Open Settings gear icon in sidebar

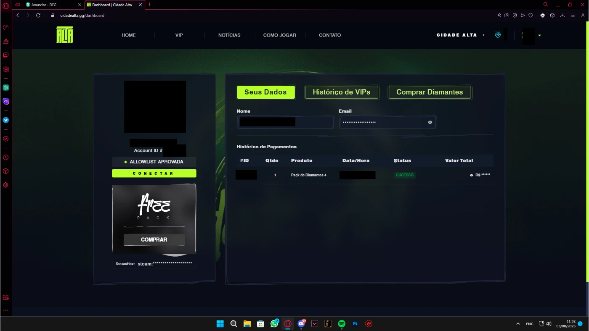point(6,185)
